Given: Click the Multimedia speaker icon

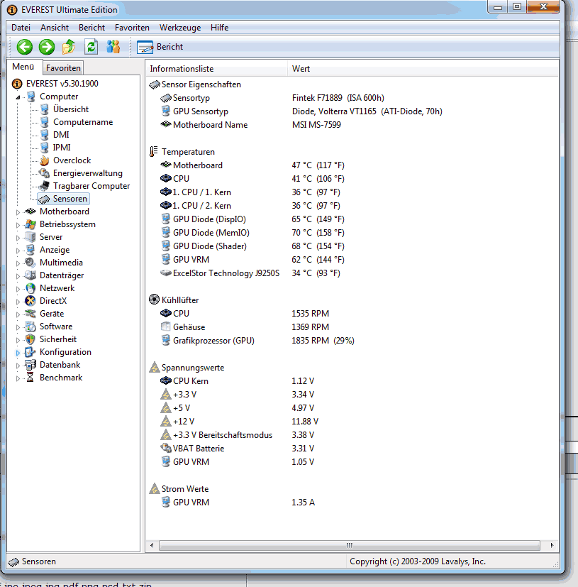Looking at the screenshot, I should (30, 263).
